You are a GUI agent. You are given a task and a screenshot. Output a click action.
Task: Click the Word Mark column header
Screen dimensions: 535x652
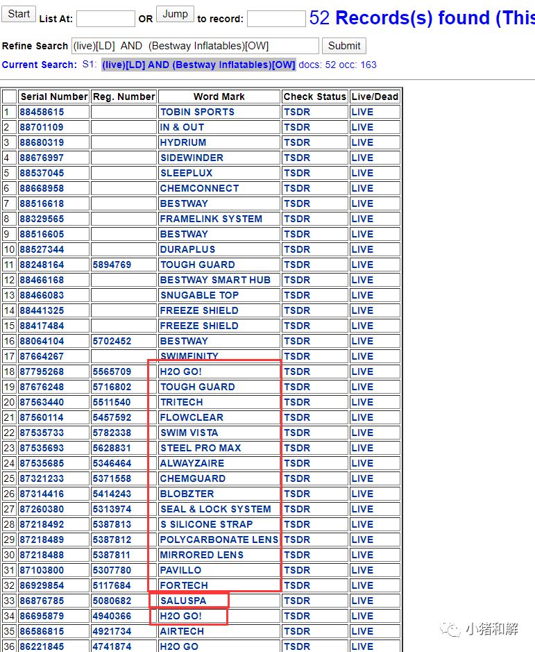click(219, 97)
